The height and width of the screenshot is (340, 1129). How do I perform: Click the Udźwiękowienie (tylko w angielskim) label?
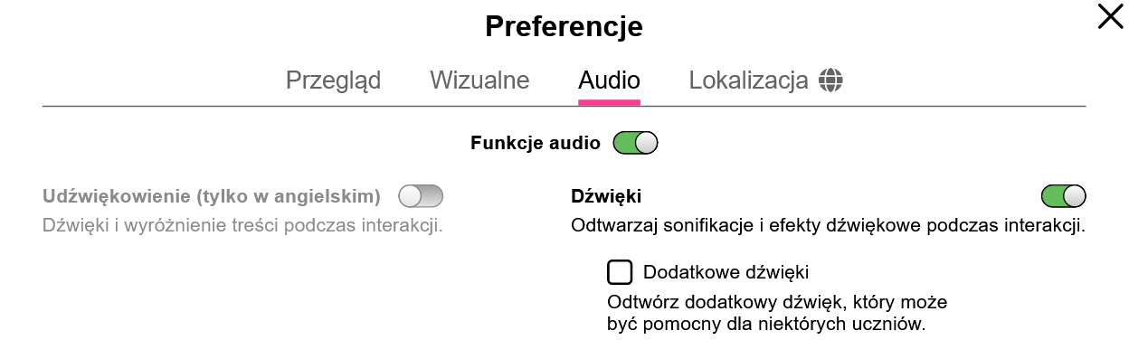212,196
